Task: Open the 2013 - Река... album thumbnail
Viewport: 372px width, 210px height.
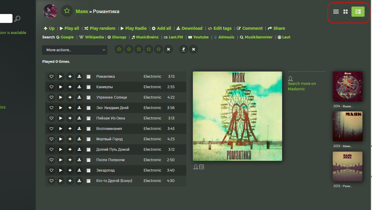Action: tap(348, 167)
